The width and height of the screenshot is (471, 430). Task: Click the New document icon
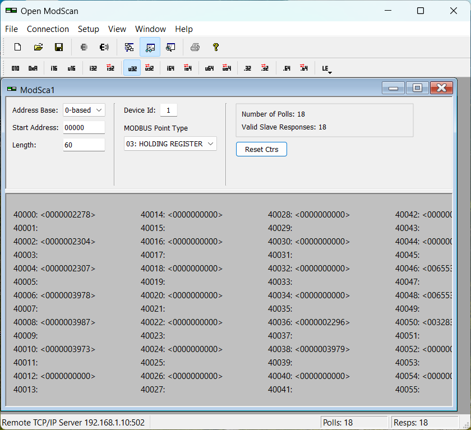pos(18,47)
